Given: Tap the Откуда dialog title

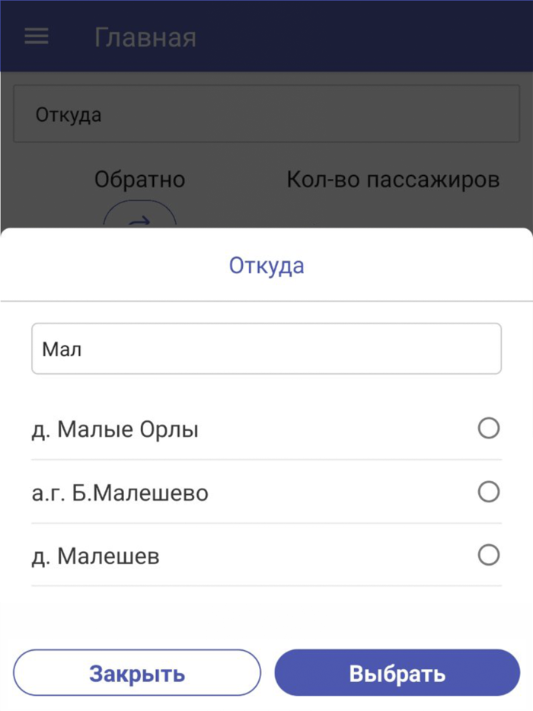Looking at the screenshot, I should (x=266, y=265).
